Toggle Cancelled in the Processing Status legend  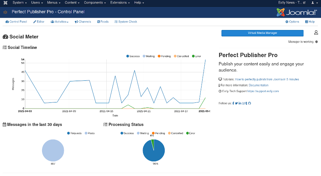click(175, 133)
